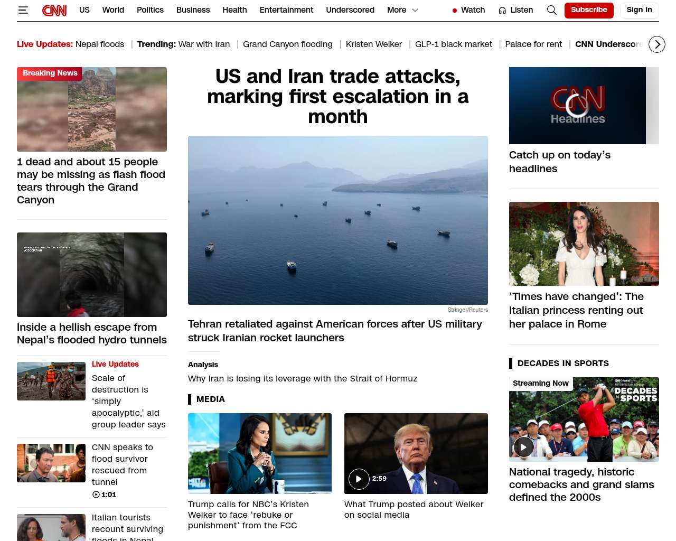Click the red Live Updates label

[115, 364]
